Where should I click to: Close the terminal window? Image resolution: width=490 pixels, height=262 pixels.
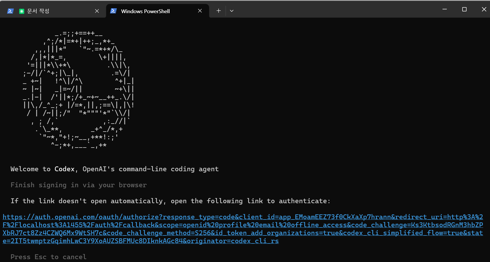pos(484,9)
